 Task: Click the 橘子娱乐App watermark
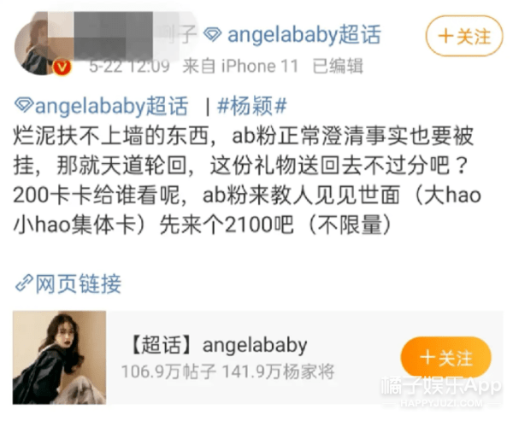tap(441, 386)
